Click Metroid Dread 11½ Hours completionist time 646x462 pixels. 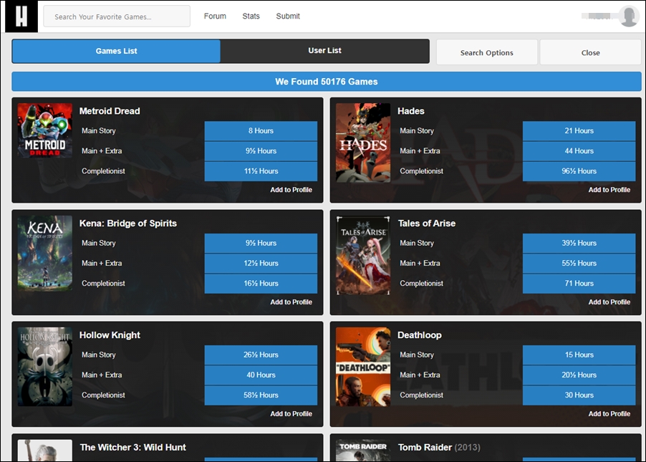point(261,171)
